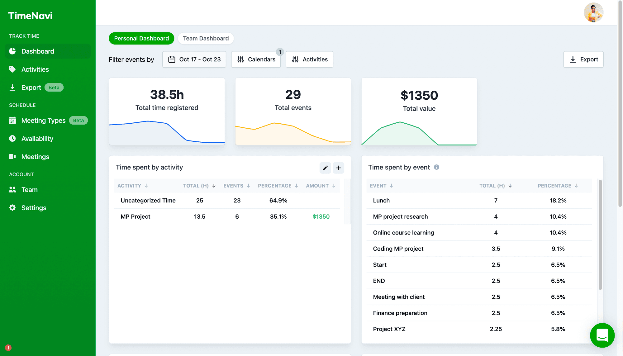
Task: Select the Lunch event row
Action: [x=479, y=201]
